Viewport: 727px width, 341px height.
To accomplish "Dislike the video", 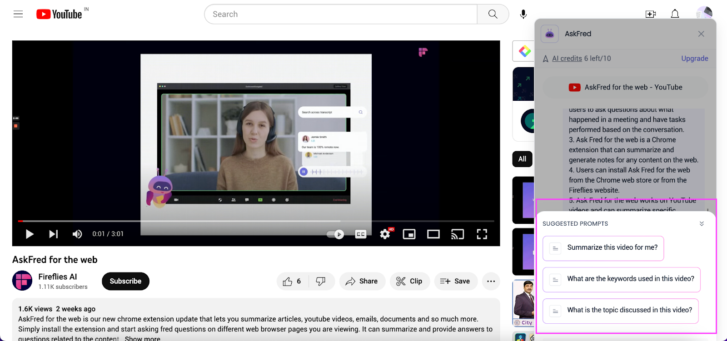I will [x=321, y=282].
